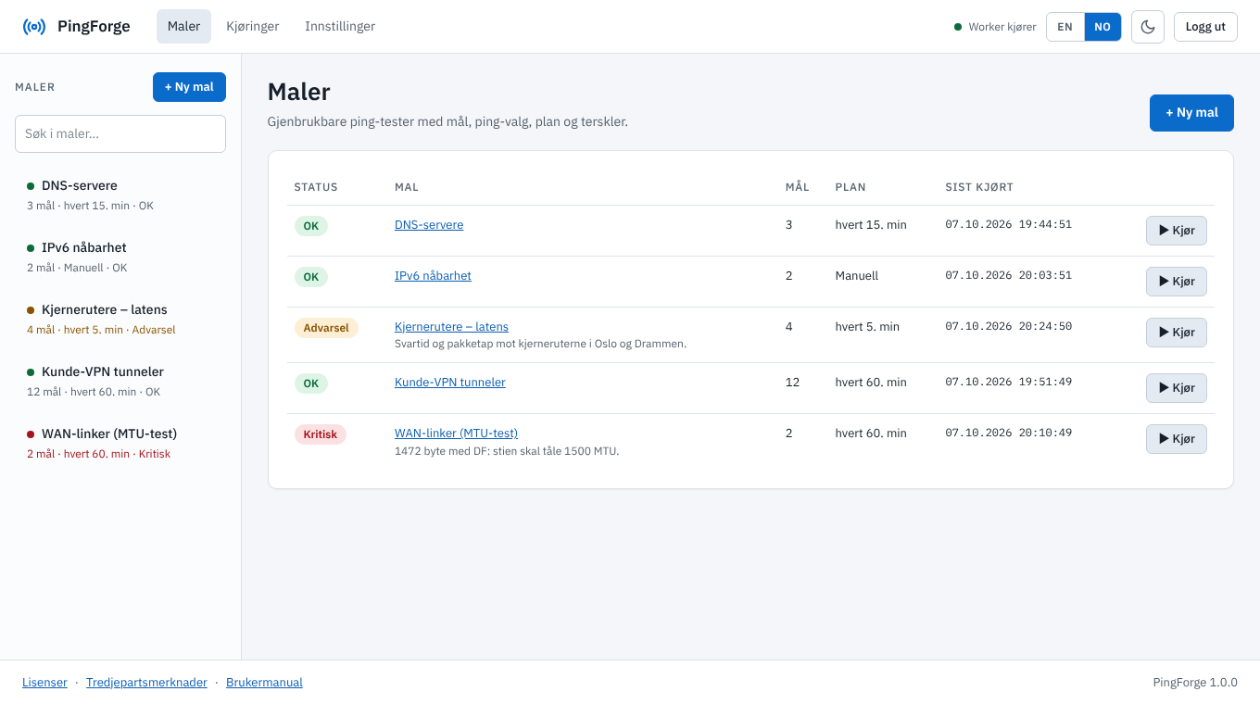Open the WAN-linker (MTU-test) table link
The image size is (1260, 704).
click(456, 434)
